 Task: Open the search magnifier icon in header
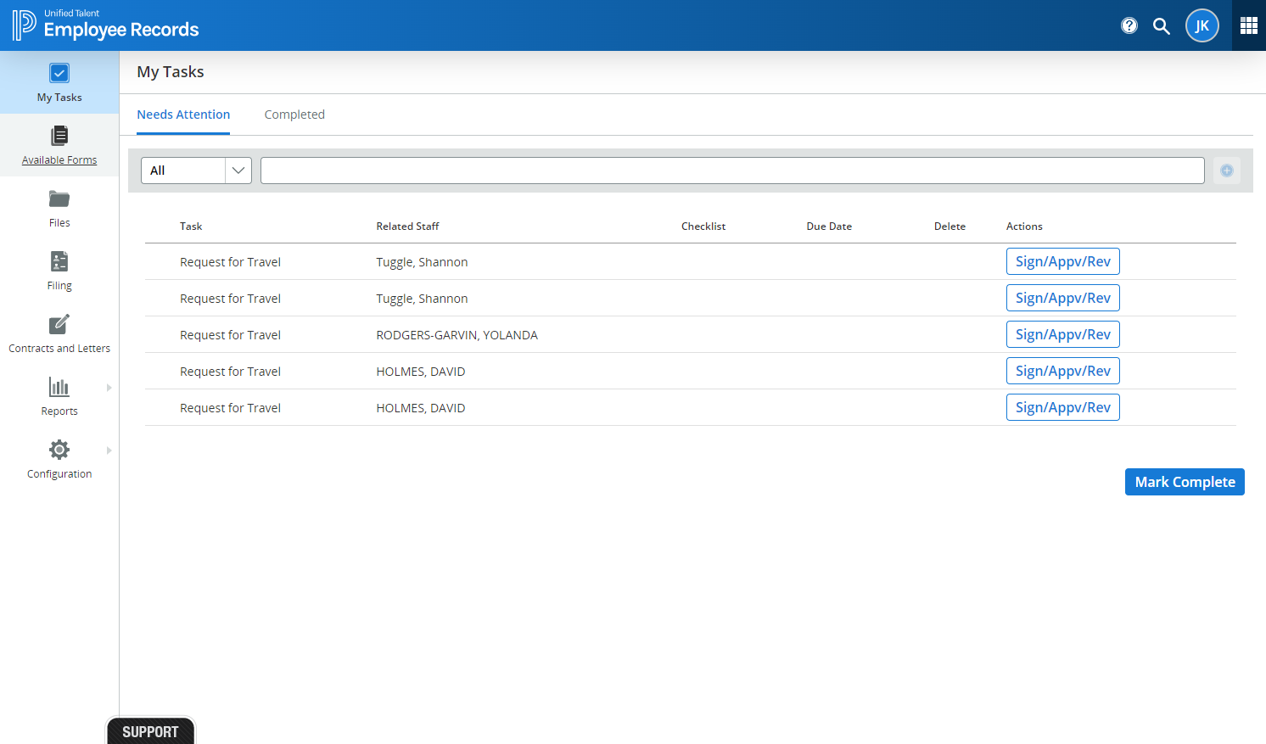(x=1162, y=26)
